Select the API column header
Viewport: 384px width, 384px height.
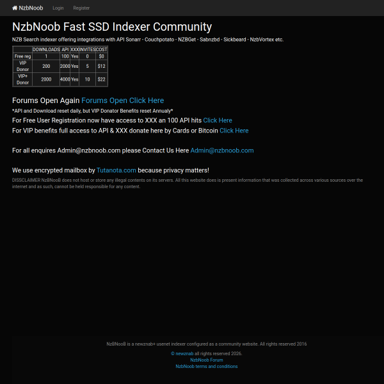(x=65, y=49)
